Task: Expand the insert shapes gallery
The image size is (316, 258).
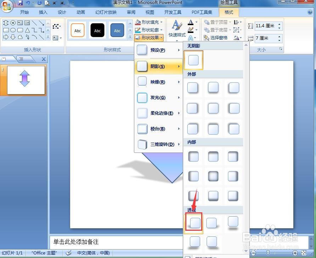Action: [x=48, y=37]
